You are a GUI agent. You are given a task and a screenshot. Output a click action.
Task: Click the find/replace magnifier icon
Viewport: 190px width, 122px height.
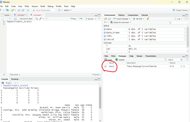pos(37,19)
